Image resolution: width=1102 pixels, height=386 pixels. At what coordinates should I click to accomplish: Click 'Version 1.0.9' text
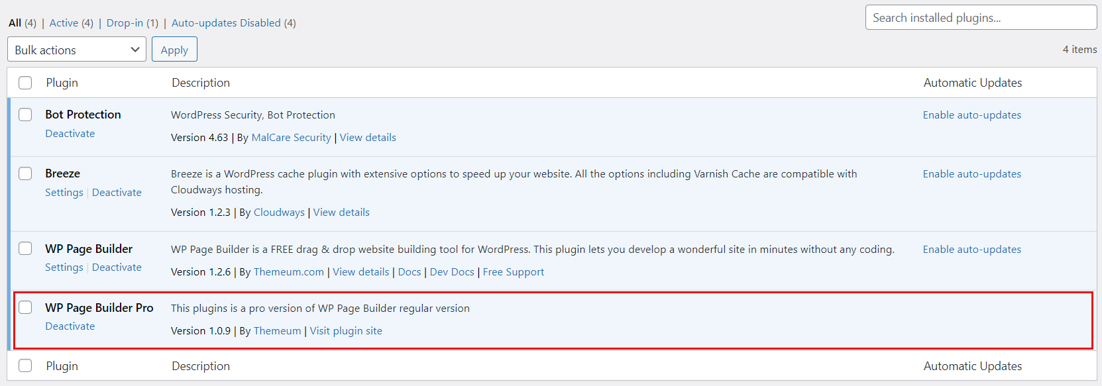(201, 331)
